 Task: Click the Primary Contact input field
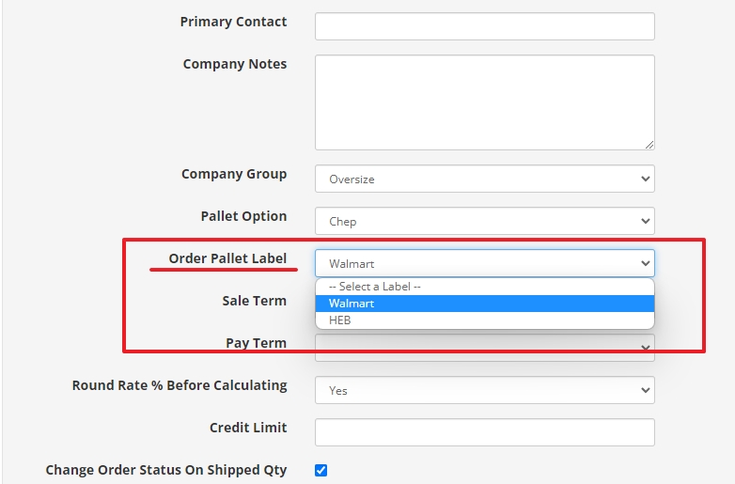tap(484, 26)
